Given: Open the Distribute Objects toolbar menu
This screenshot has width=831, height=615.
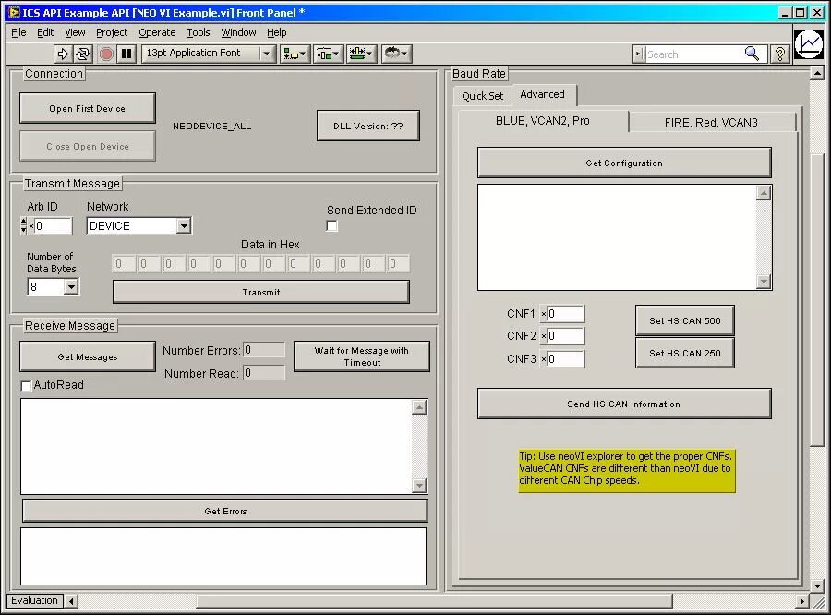Looking at the screenshot, I should (x=328, y=54).
